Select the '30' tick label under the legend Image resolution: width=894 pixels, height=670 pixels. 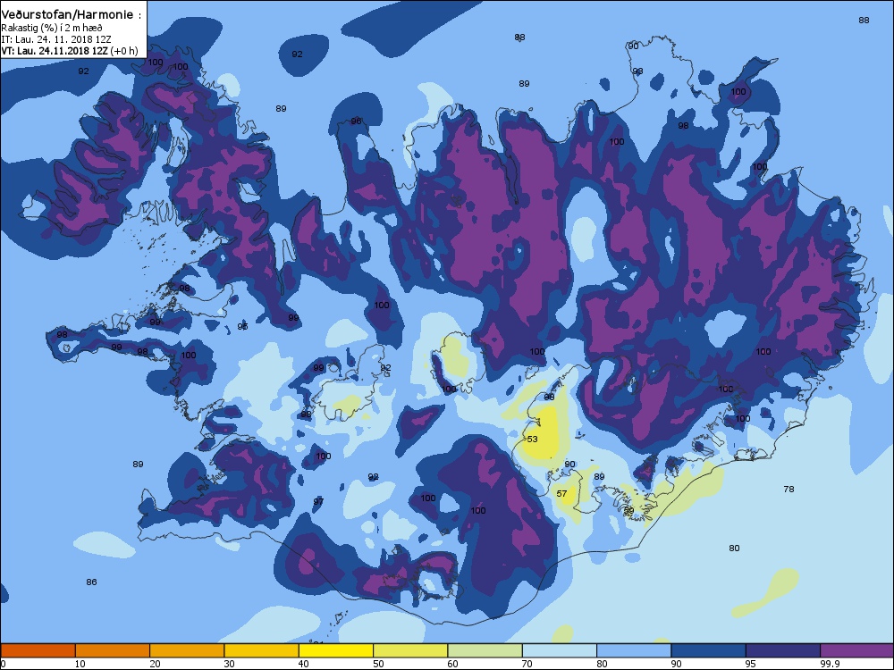[229, 664]
